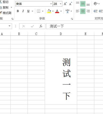Expand the font size dropdown arrow
This screenshot has width=103, height=114.
pos(61,4)
